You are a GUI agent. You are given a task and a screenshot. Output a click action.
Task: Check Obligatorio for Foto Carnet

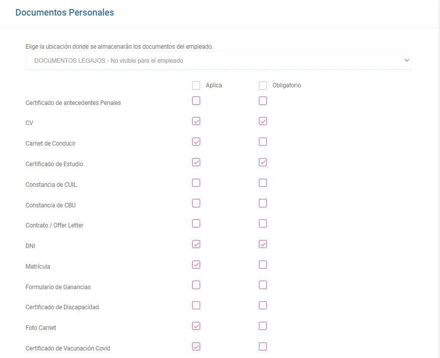(263, 326)
